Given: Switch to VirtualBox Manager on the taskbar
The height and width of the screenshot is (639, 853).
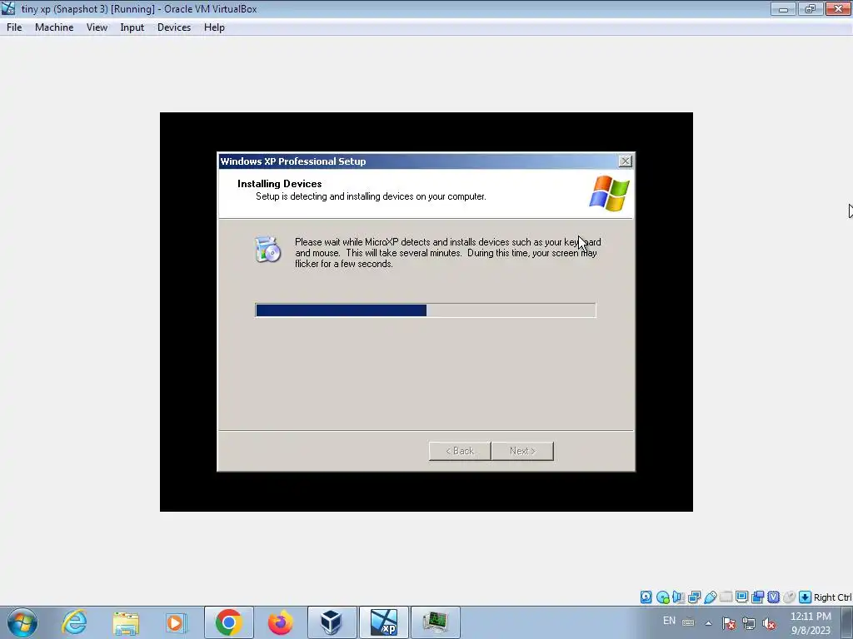Looking at the screenshot, I should 332,622.
